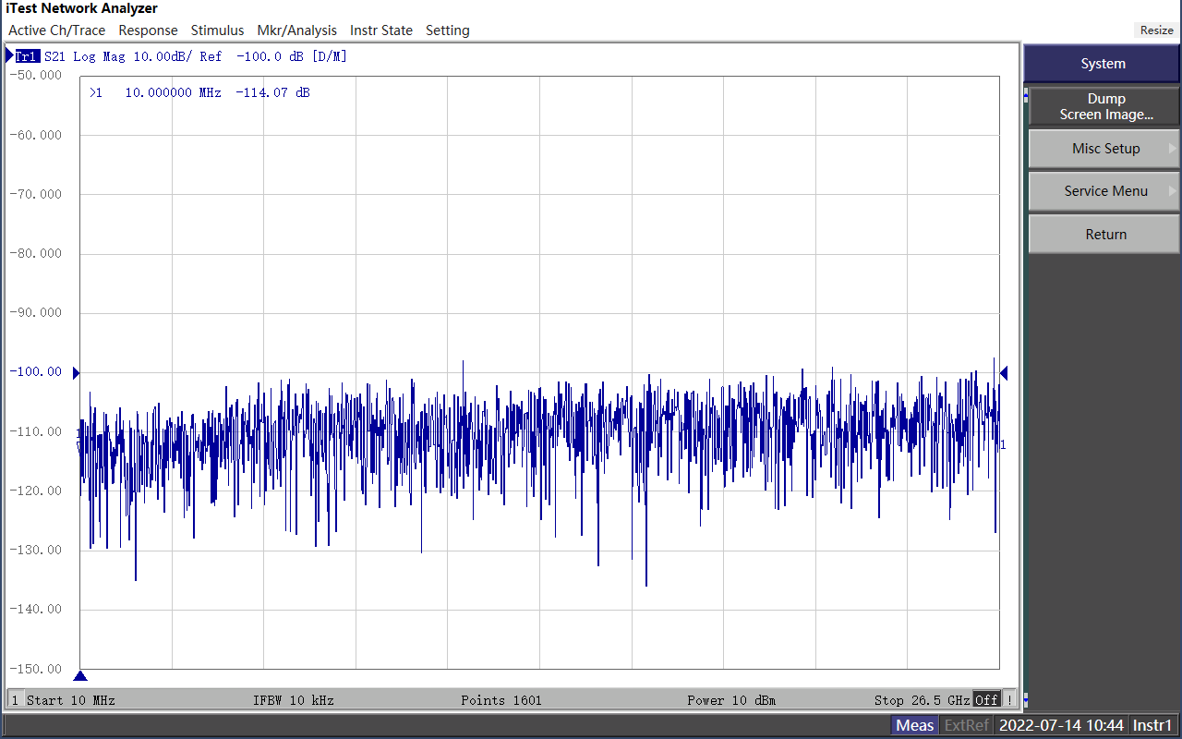Open the Response menu
The width and height of the screenshot is (1182, 739).
[148, 30]
